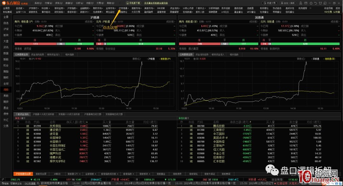This screenshot has width=343, height=186.
Task: Click the VIP交易 link
Action: pos(328,12)
